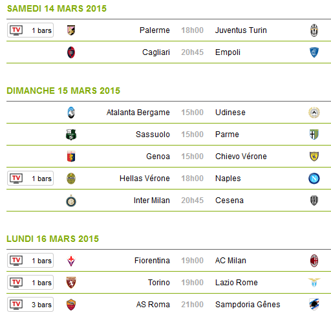
Task: Open TV bars for Palerme vs Juventus
Action: pyautogui.click(x=30, y=30)
